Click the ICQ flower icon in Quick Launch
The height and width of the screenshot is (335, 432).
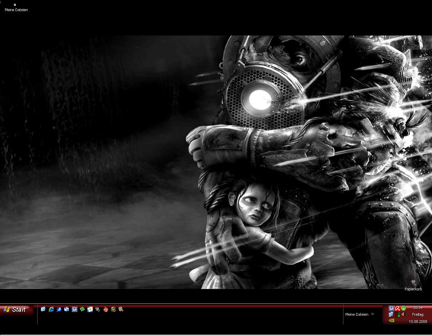(82, 309)
